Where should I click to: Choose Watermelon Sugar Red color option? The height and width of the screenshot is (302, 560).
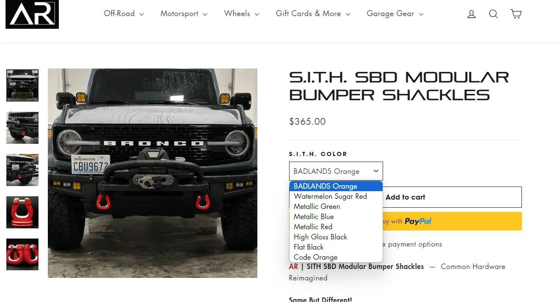(336, 196)
